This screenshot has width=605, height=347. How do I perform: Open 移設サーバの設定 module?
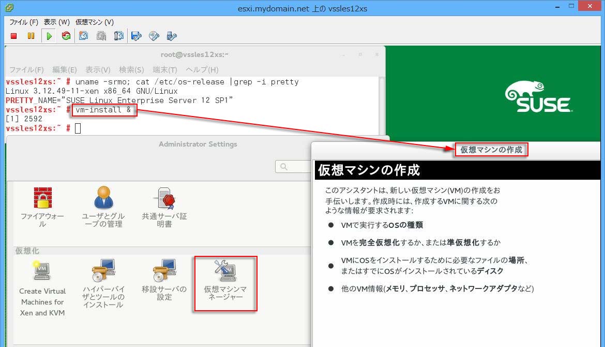point(164,280)
